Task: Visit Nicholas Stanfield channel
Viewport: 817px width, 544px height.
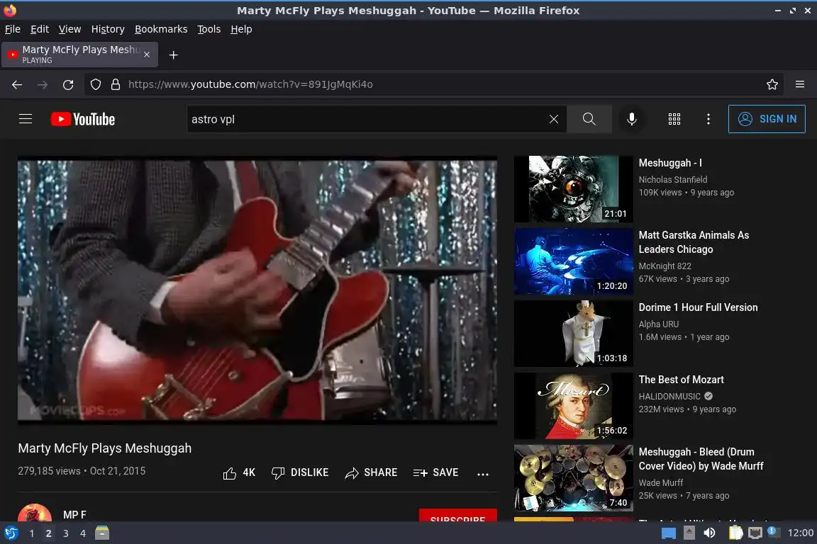Action: 672,180
